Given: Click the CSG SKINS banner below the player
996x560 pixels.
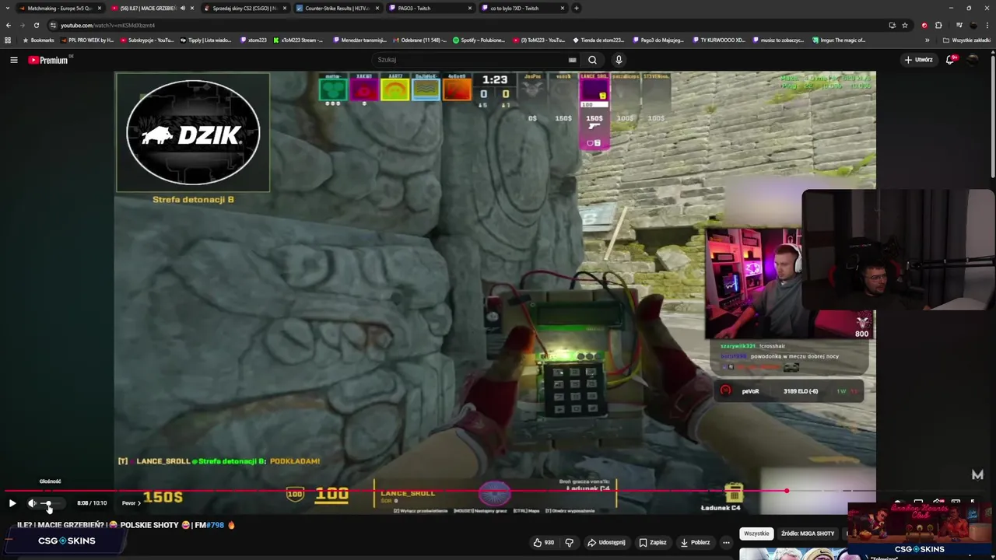Looking at the screenshot, I should click(66, 541).
